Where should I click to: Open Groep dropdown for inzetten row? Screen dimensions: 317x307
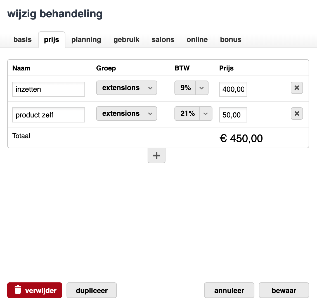tap(127, 88)
